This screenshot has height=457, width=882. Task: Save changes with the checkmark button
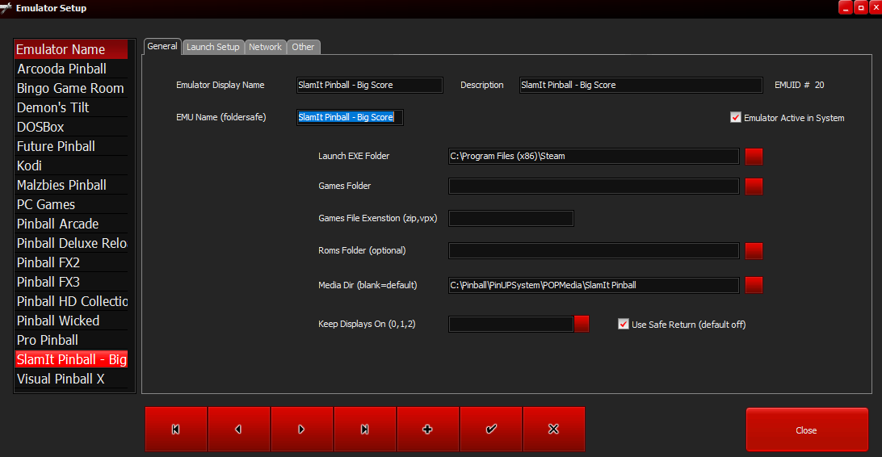tap(491, 430)
